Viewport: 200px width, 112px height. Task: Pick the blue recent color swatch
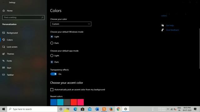point(53,102)
